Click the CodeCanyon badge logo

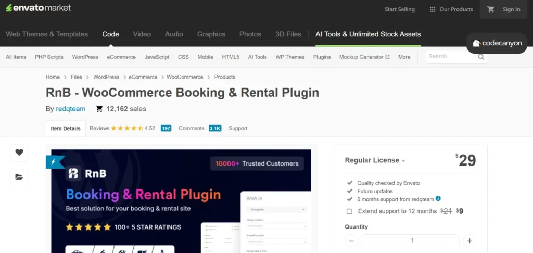497,43
